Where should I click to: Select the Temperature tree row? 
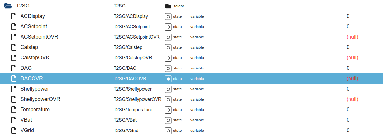pyautogui.click(x=191, y=110)
